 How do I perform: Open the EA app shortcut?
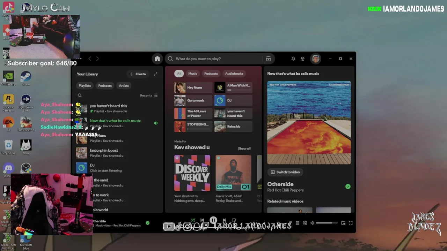[8, 124]
